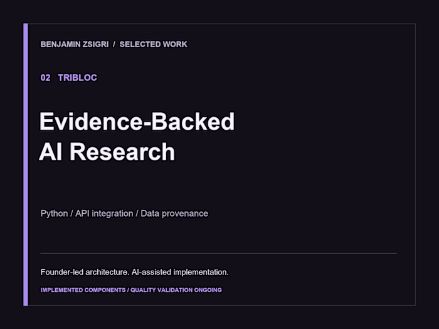Click the 'TRIBLOC' project name
This screenshot has width=439, height=329.
click(x=77, y=78)
